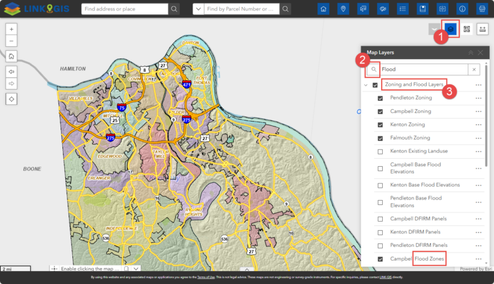Screen dimensions: 494x284
Task: Open the measurement ruler tool
Action: click(x=483, y=29)
